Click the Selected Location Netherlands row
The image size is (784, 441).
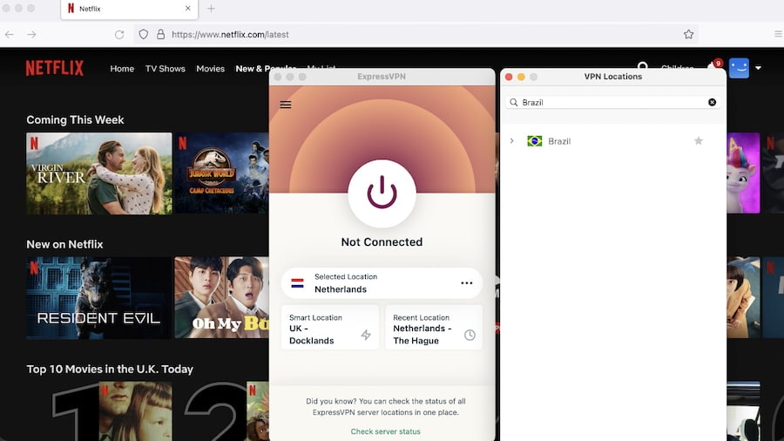click(x=382, y=283)
